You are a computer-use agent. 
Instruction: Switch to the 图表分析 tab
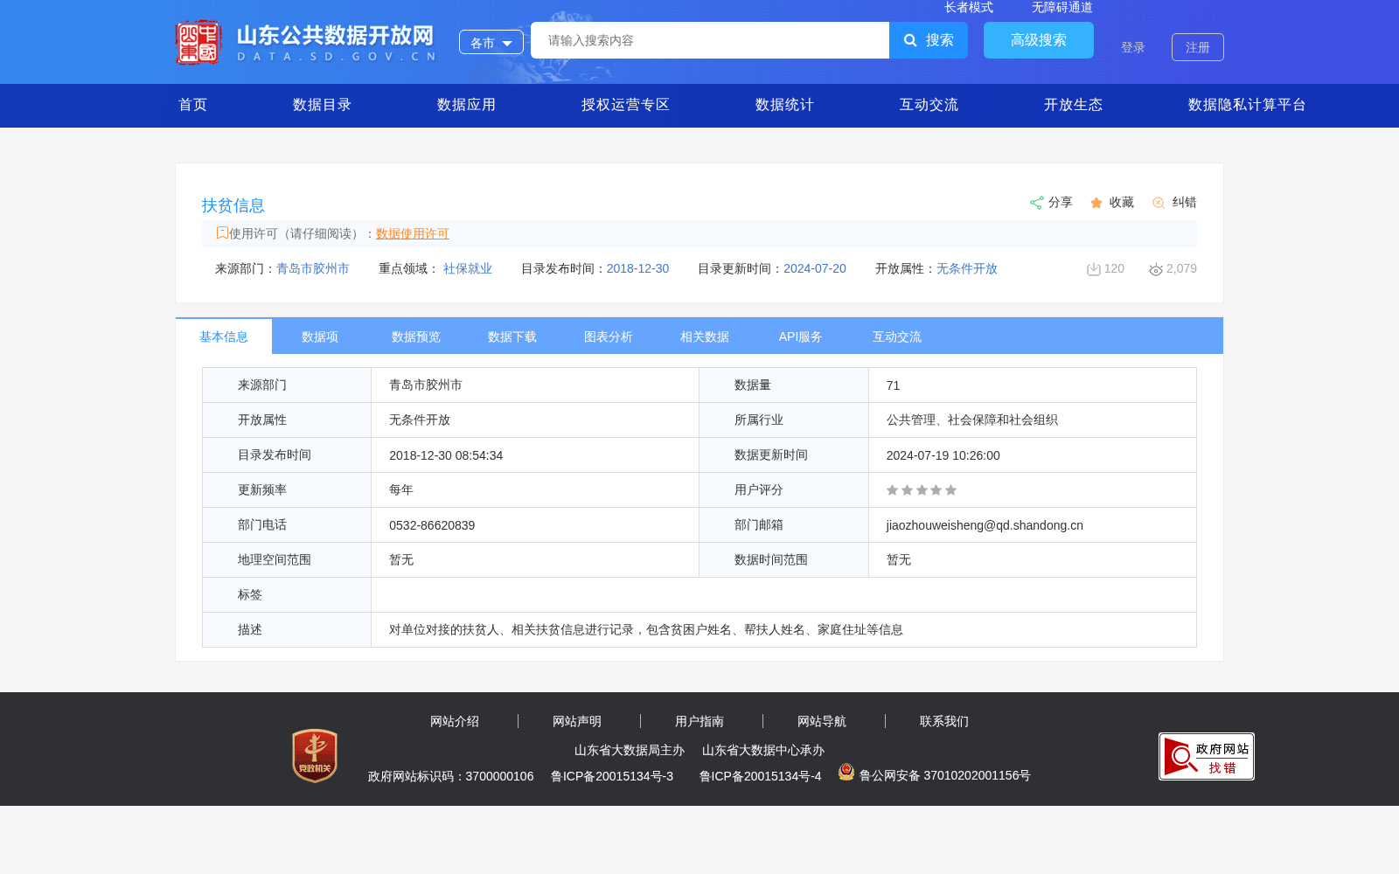point(609,336)
